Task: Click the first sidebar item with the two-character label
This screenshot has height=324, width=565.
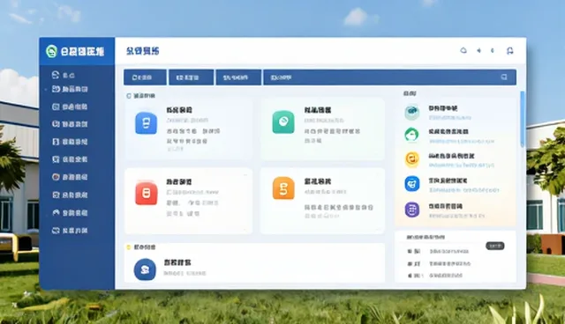Action: (x=64, y=75)
